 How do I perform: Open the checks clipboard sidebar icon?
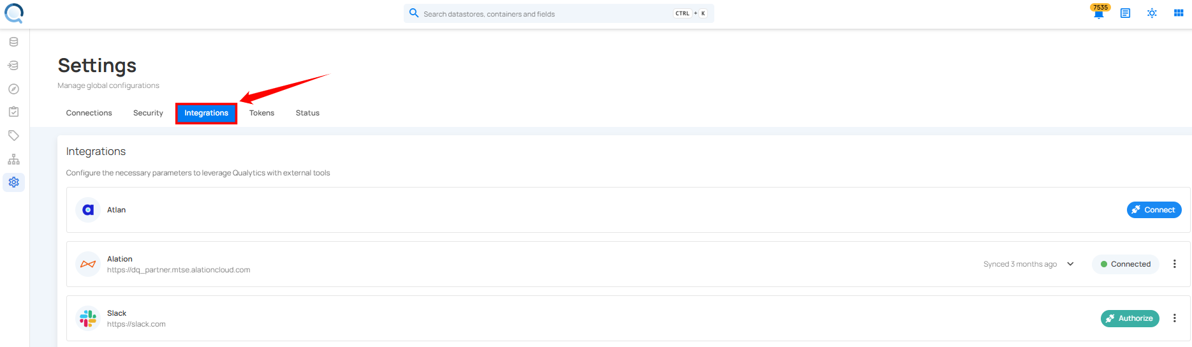click(x=13, y=112)
